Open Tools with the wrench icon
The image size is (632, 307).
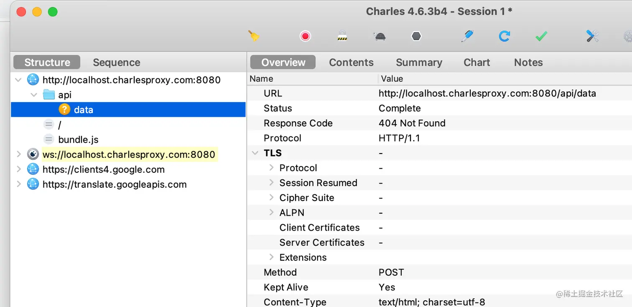tap(592, 36)
